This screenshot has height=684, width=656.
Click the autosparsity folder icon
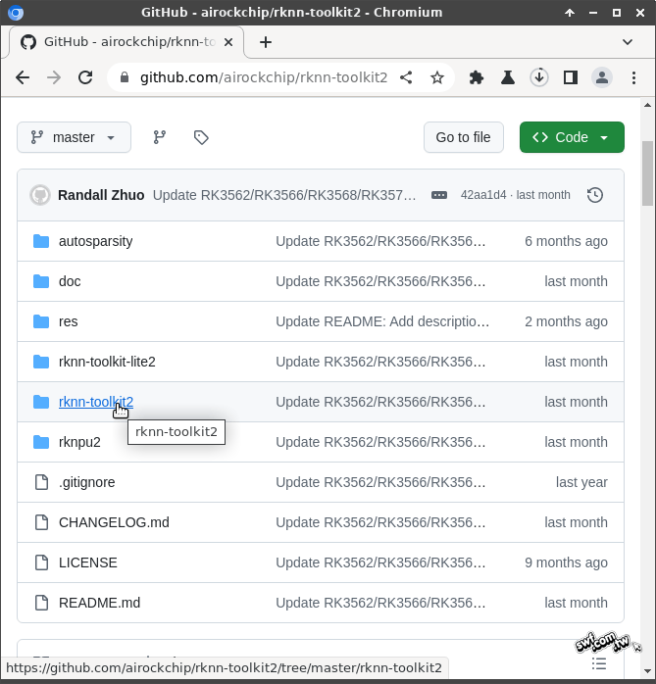coord(41,241)
